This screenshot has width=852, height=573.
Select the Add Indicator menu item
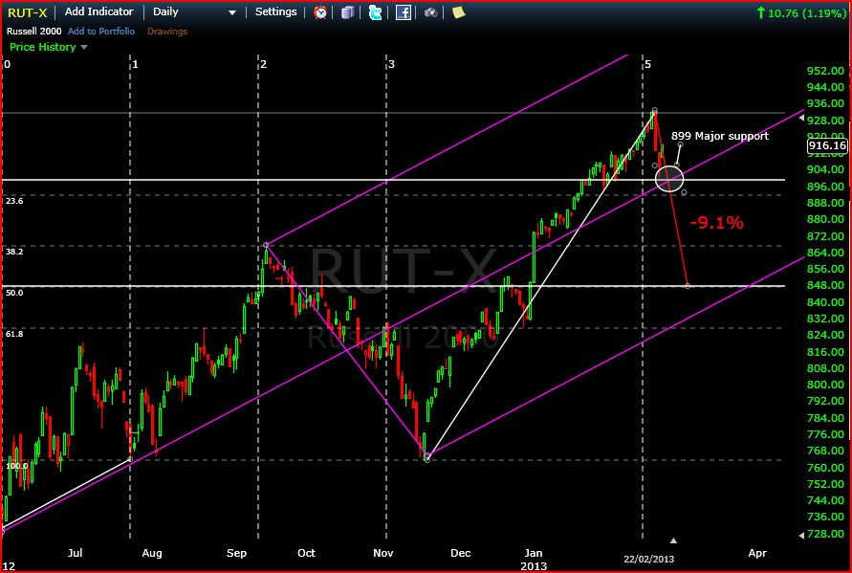pyautogui.click(x=98, y=12)
